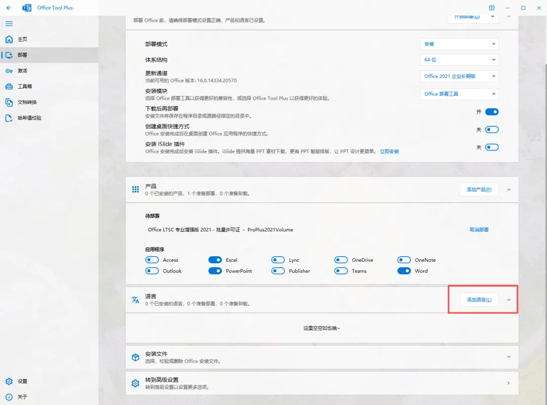Expand the 安装文件 section
547x405 pixels.
pos(509,357)
